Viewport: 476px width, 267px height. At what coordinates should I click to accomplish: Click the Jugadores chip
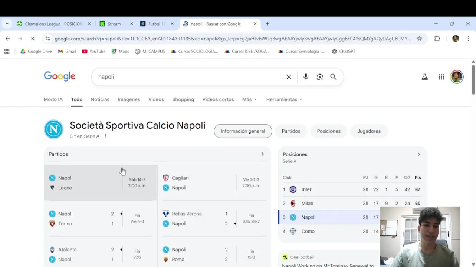tap(369, 131)
